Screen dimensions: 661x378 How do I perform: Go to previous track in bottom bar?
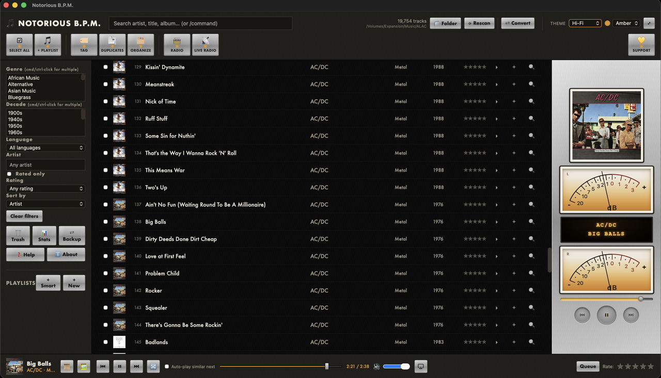(x=103, y=366)
